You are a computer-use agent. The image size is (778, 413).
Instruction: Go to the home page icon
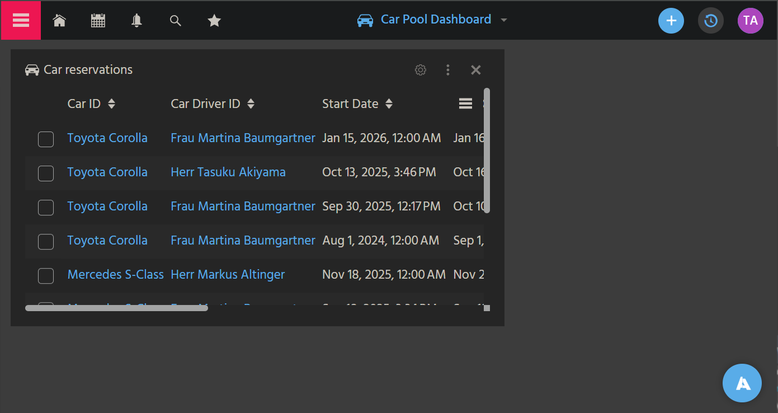[59, 21]
